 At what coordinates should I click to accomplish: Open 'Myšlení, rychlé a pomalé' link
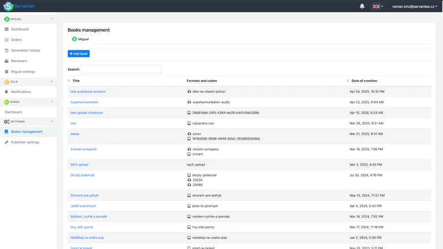89,216
